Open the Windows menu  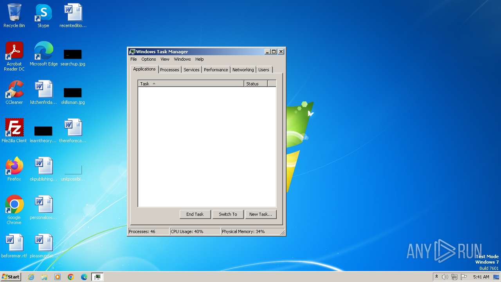(x=182, y=59)
